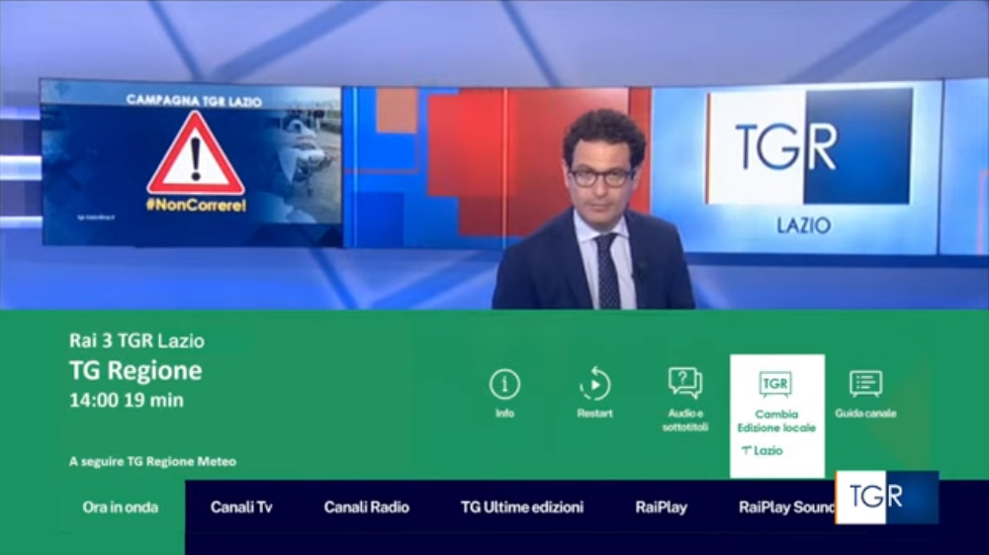Viewport: 989px width, 555px height.
Task: Click the Rai 3 TGR Lazio channel label
Action: tap(136, 340)
